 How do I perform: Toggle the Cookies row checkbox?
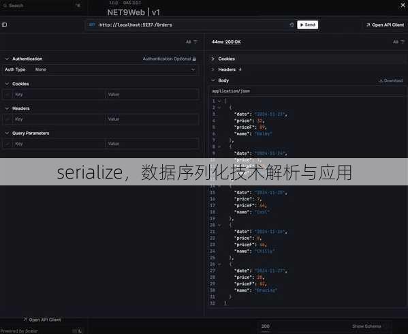(x=7, y=95)
